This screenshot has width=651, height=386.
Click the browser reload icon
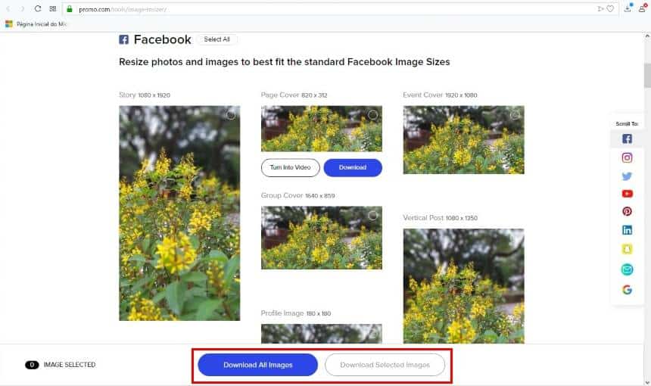(38, 9)
